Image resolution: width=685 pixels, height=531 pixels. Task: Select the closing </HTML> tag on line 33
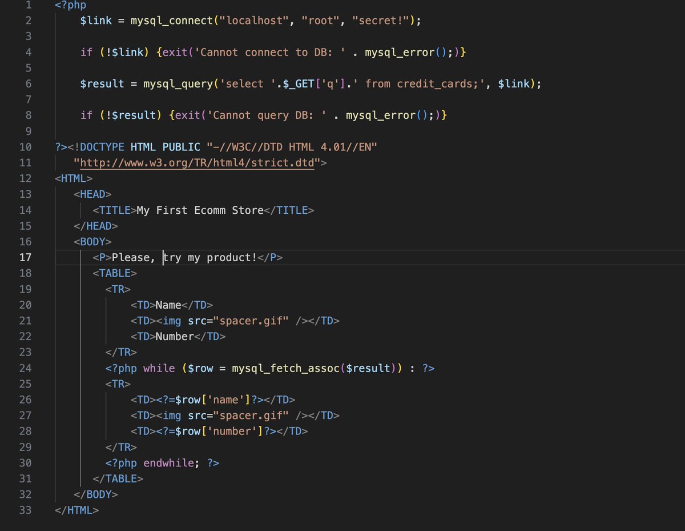pyautogui.click(x=77, y=510)
